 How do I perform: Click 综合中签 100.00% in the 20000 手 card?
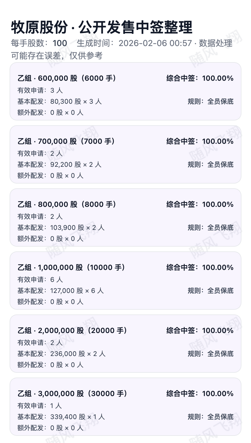coord(200,331)
